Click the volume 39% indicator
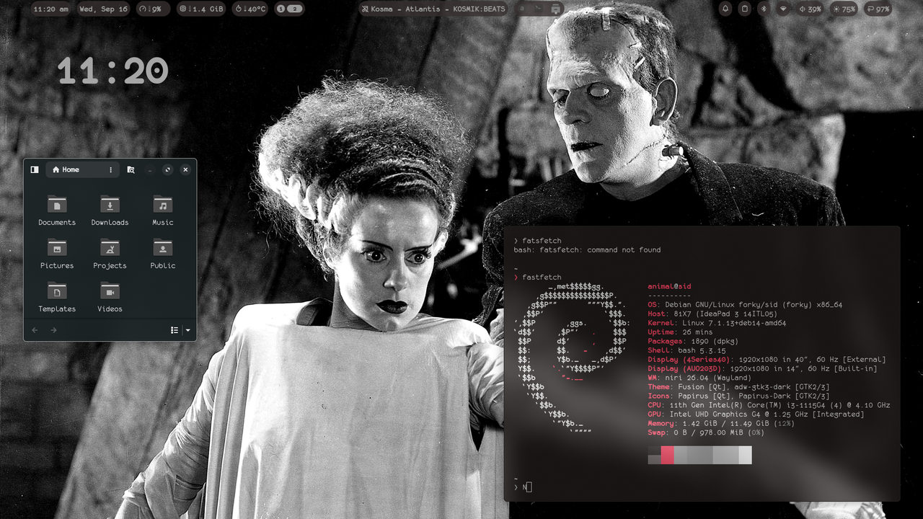Image resolution: width=923 pixels, height=519 pixels. pyautogui.click(x=811, y=9)
